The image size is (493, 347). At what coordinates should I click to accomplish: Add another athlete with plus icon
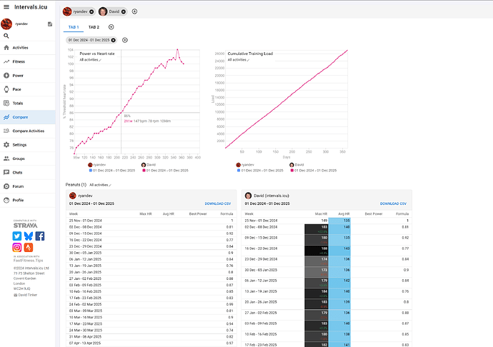[134, 11]
